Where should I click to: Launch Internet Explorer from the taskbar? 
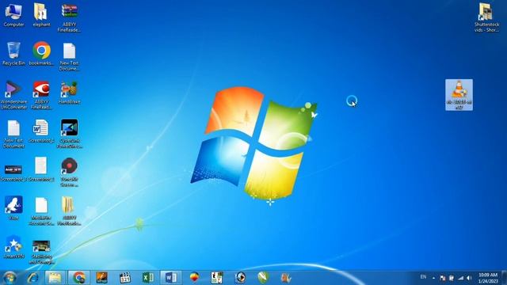pyautogui.click(x=32, y=278)
